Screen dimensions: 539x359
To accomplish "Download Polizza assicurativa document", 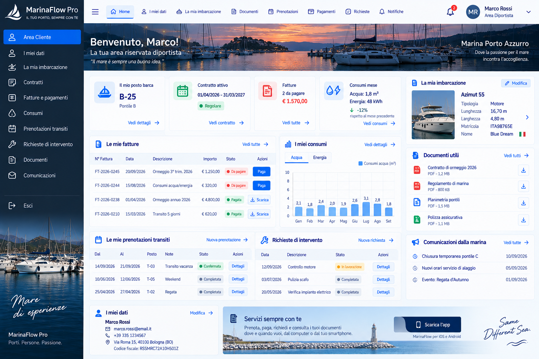I will (523, 220).
